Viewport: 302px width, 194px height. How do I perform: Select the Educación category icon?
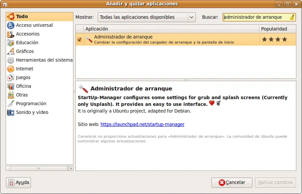11,42
